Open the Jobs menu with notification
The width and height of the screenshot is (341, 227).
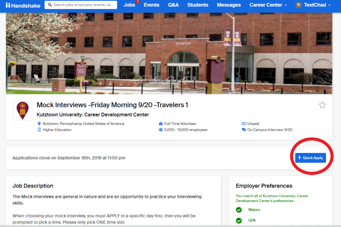129,5
